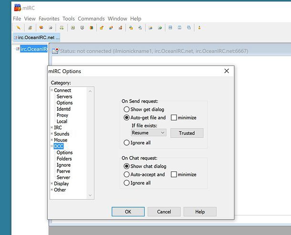Click the About mIRC toolbar icon
This screenshot has width=291, height=235.
[199, 28]
